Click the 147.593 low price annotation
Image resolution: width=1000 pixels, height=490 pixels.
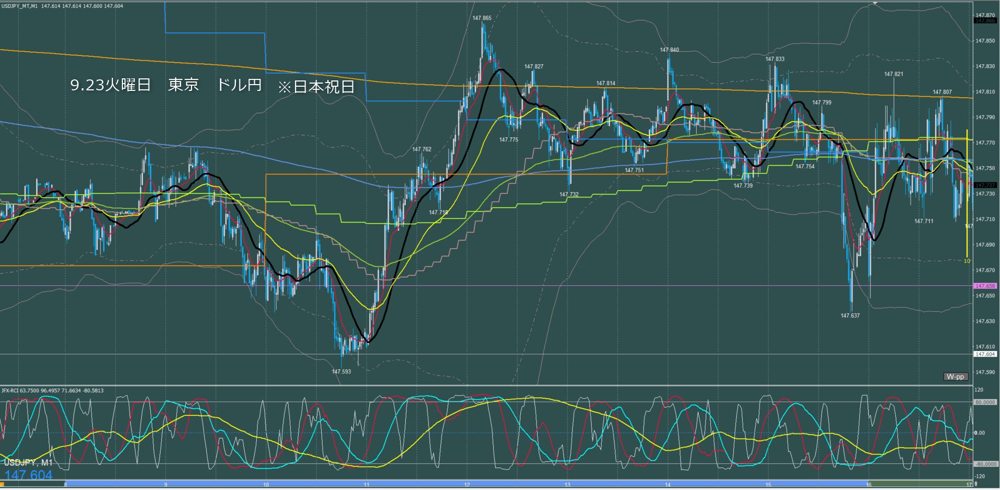pyautogui.click(x=341, y=372)
